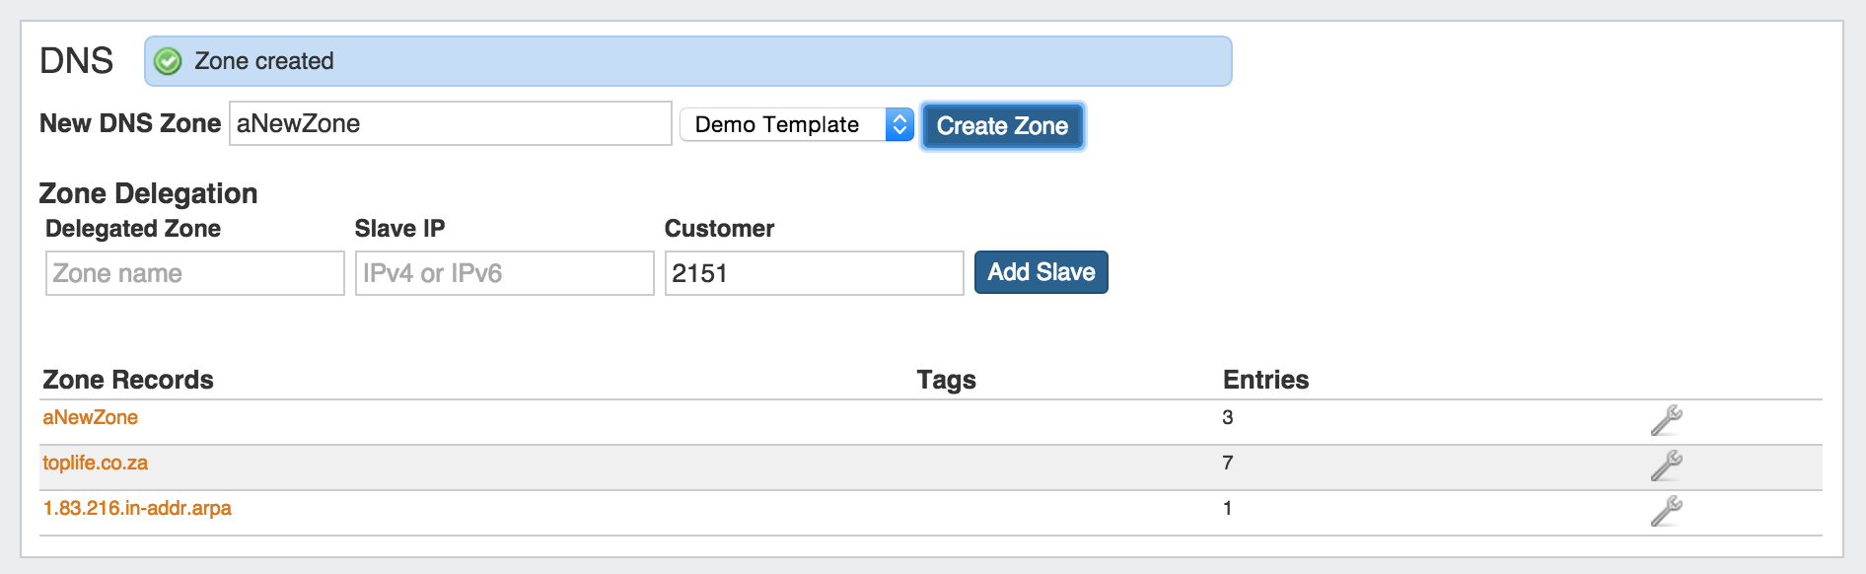Click the Tags column header

946,380
